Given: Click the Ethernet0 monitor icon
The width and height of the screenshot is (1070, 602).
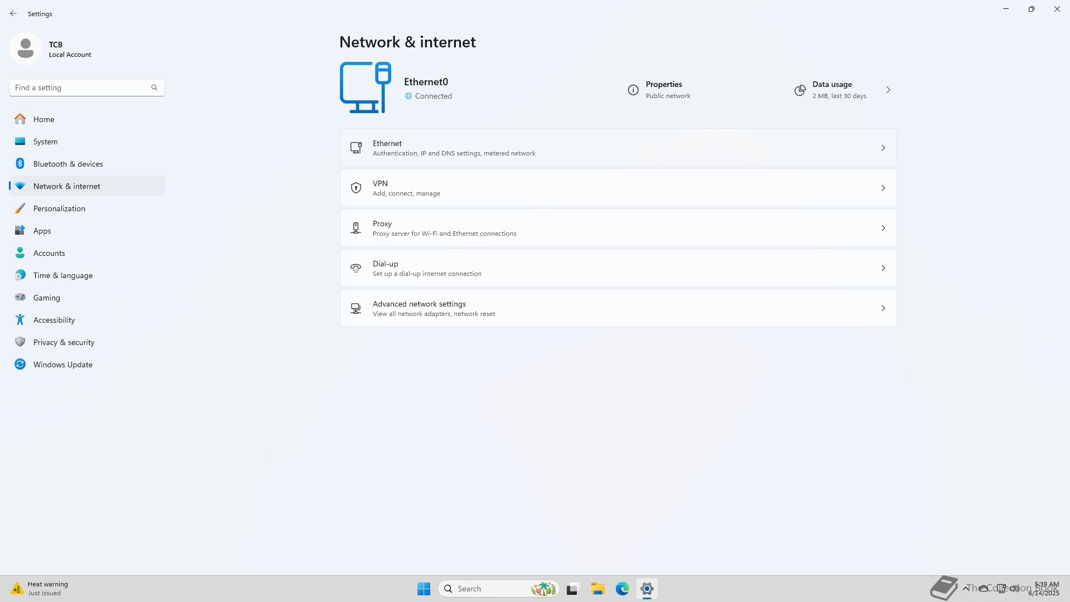Looking at the screenshot, I should [x=365, y=88].
